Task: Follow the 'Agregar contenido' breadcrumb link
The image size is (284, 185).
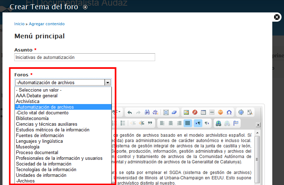Action: (x=47, y=24)
